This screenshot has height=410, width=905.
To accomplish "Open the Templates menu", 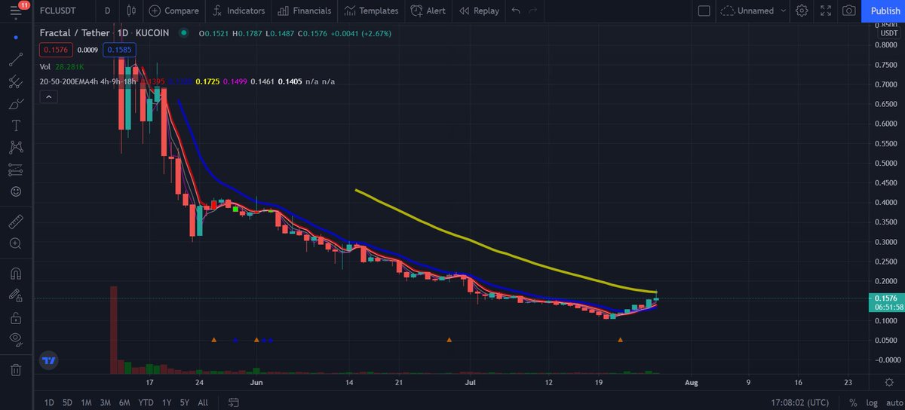I will [x=371, y=11].
